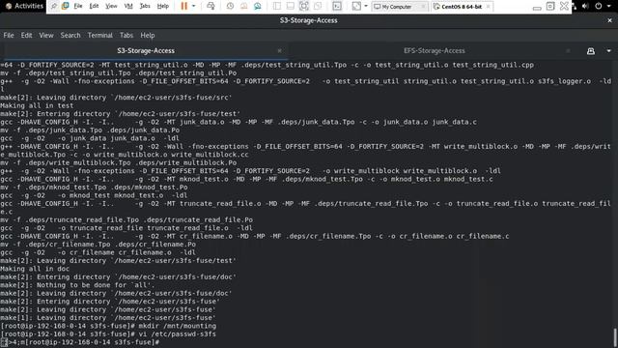Click the terminal vertical scrollbar thumb
The image size is (618, 348).
coord(615,337)
